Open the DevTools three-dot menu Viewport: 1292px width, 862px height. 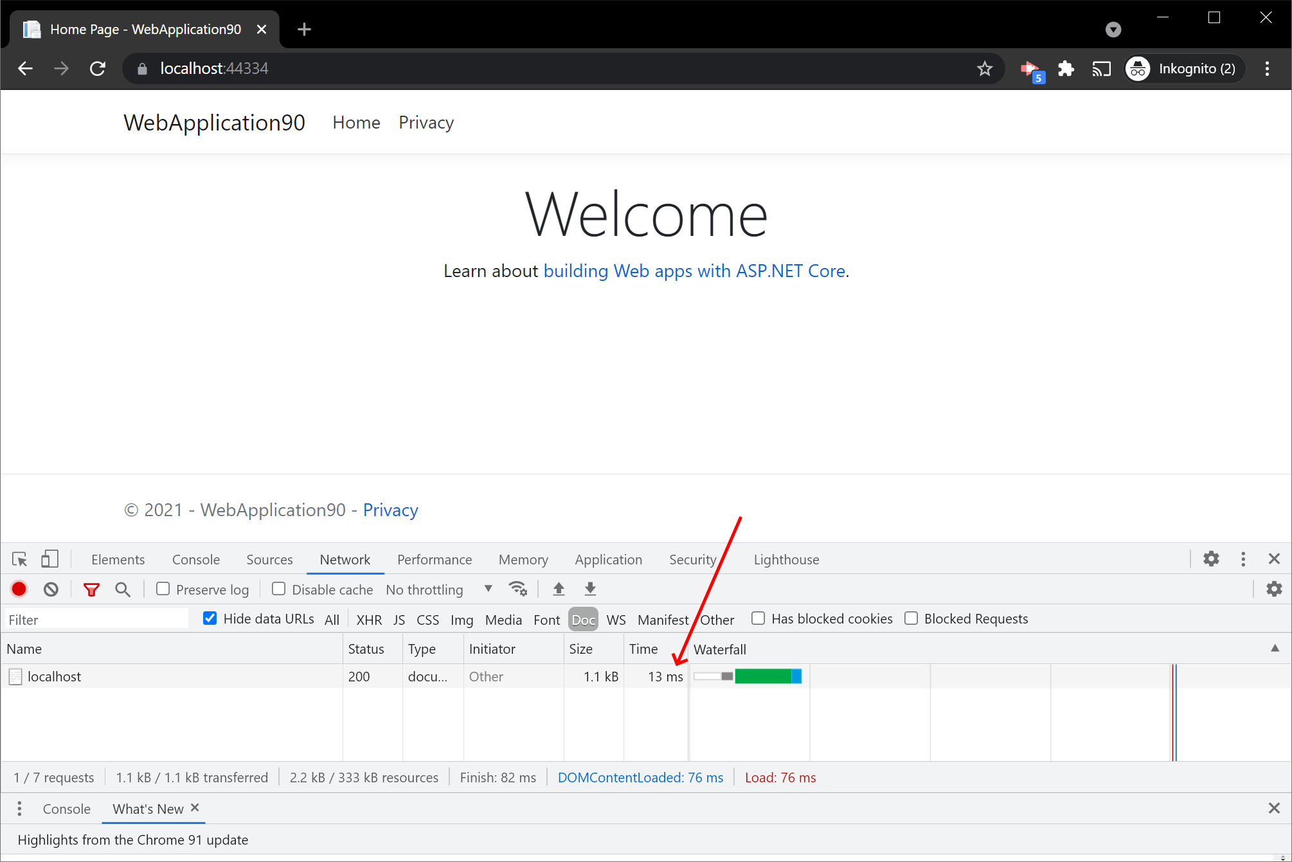(1243, 559)
